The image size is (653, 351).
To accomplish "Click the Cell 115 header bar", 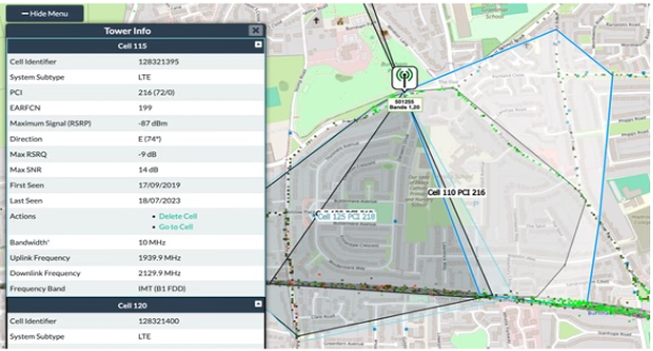I will click(x=132, y=46).
